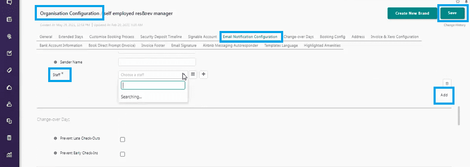This screenshot has height=167, width=470.
Task: Open the person contacts icon in sidebar
Action: [9, 104]
